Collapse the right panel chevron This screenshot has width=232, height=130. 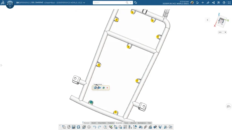[207, 20]
